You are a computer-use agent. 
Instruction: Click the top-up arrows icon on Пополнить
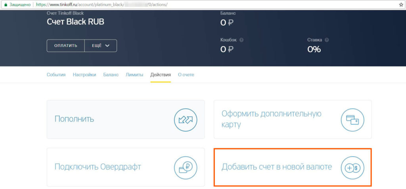pos(186,120)
